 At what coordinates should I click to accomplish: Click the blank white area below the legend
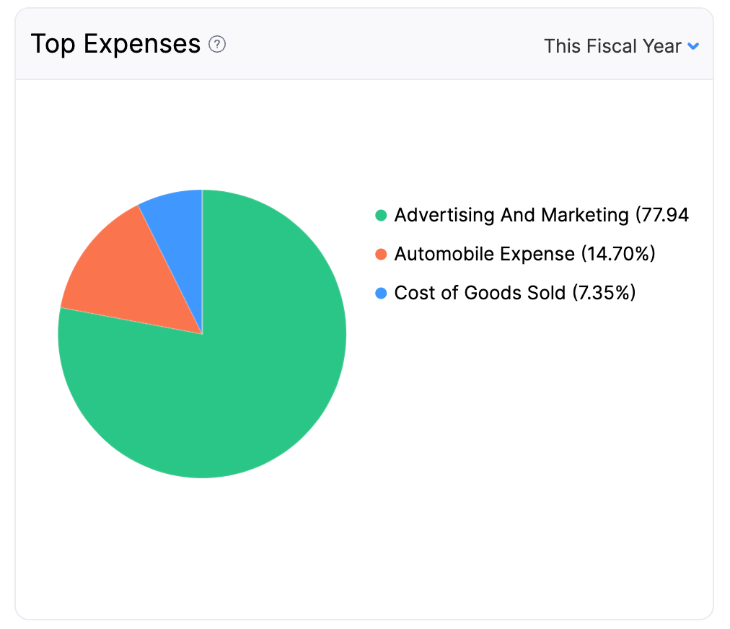coord(534,433)
